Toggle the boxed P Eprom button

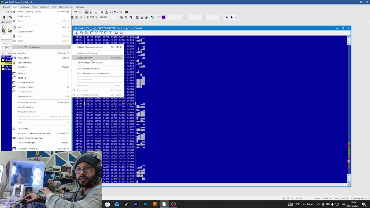click(97, 17)
